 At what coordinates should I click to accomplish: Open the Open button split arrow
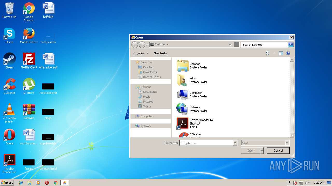pyautogui.click(x=262, y=151)
